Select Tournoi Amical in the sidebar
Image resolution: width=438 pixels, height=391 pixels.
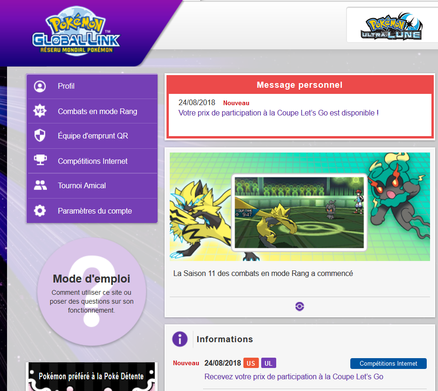pos(92,186)
